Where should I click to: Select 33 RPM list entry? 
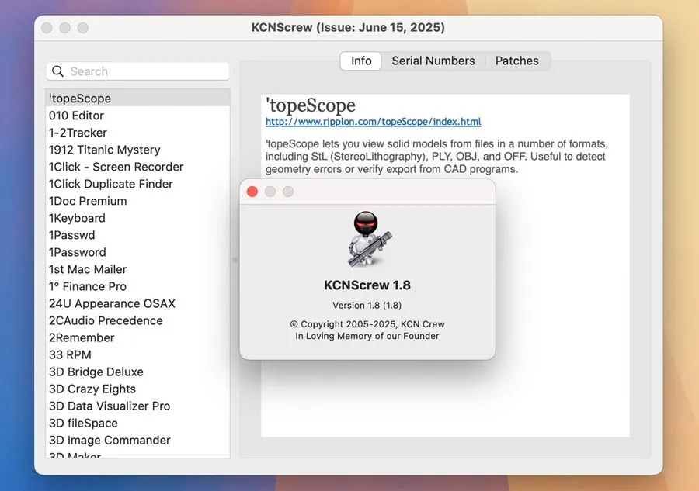[70, 354]
